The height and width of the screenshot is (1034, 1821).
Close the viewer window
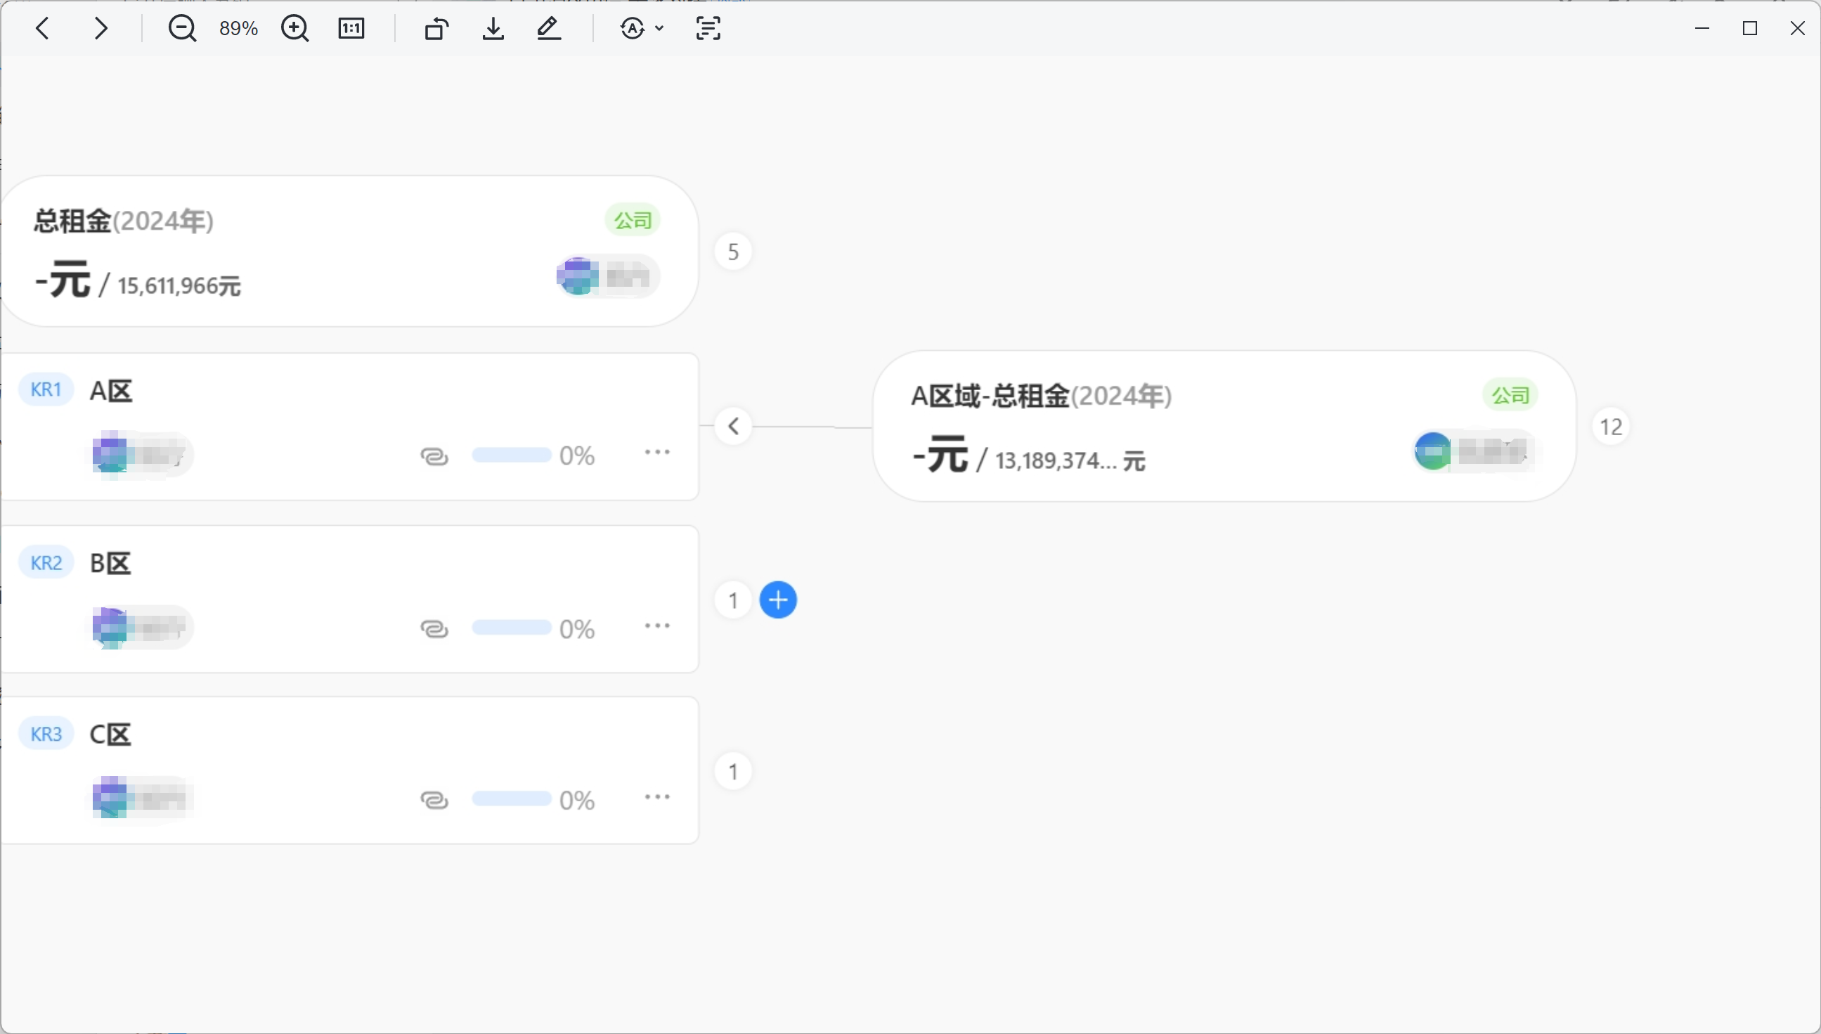click(1798, 28)
